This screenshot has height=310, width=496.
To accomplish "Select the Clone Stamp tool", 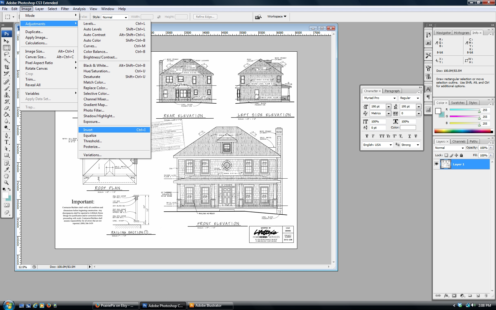I will 6,95.
